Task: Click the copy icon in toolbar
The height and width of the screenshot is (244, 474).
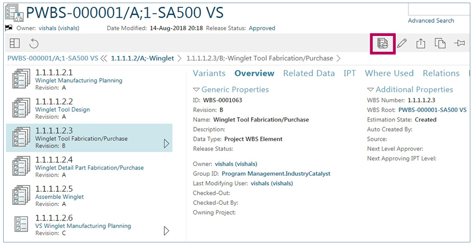Action: click(x=440, y=44)
